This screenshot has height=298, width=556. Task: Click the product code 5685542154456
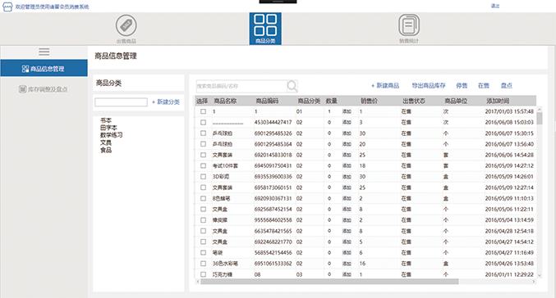click(x=273, y=252)
